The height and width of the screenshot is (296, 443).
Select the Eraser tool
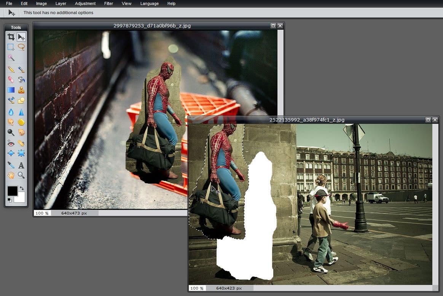[11, 80]
